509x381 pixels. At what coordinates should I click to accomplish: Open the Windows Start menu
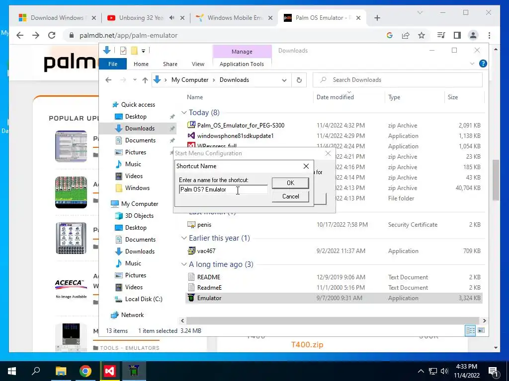point(12,371)
